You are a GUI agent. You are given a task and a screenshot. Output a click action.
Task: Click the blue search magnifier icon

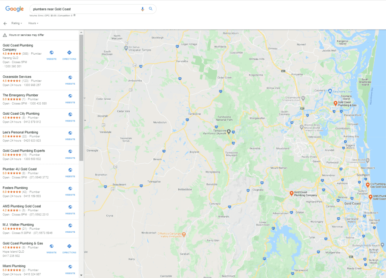click(151, 9)
